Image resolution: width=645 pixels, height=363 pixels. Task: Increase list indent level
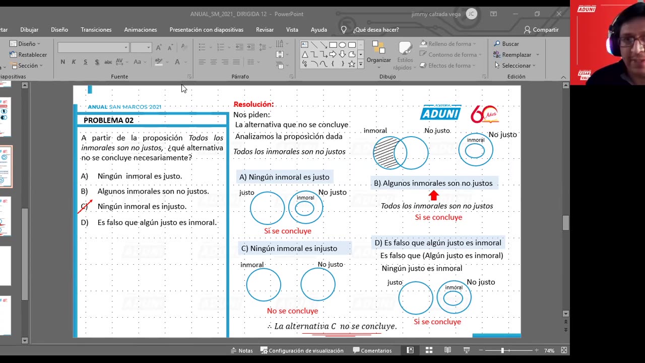[250, 47]
